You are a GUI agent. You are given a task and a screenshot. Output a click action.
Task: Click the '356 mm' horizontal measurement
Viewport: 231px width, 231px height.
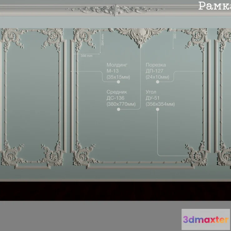click(x=87, y=56)
